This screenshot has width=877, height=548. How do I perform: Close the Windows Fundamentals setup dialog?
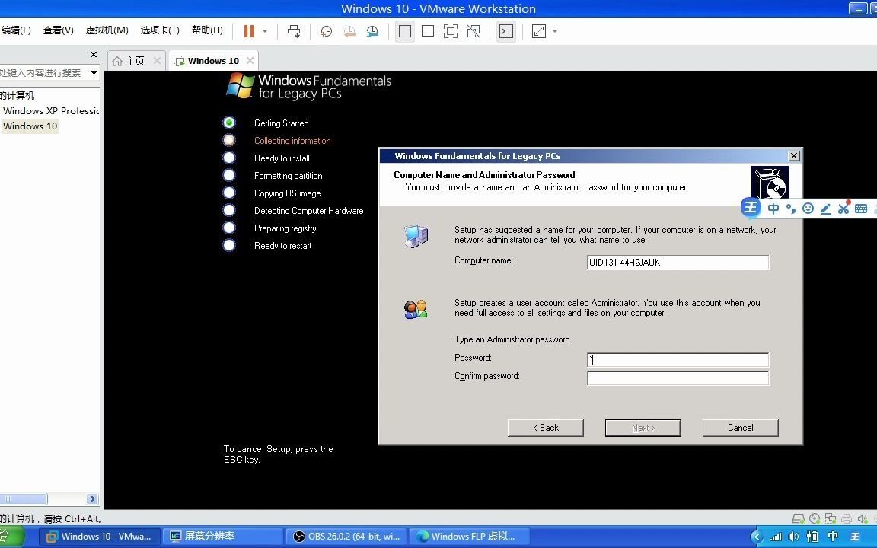794,155
